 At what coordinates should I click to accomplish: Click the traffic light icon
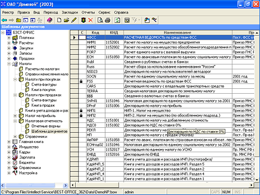click(83, 20)
